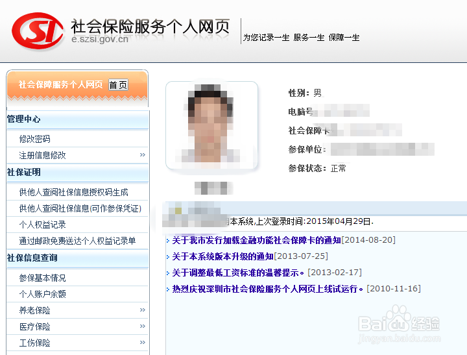Open notice 关于我市发行加载金融功能社会保障卡的通知
The width and height of the screenshot is (467, 355).
[x=256, y=240]
